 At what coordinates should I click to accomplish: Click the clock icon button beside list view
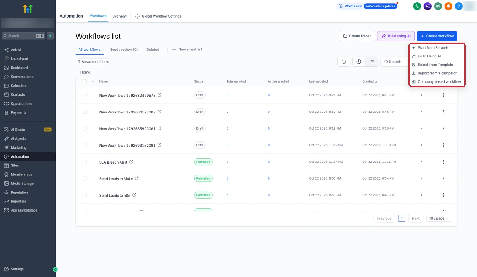[x=358, y=62]
